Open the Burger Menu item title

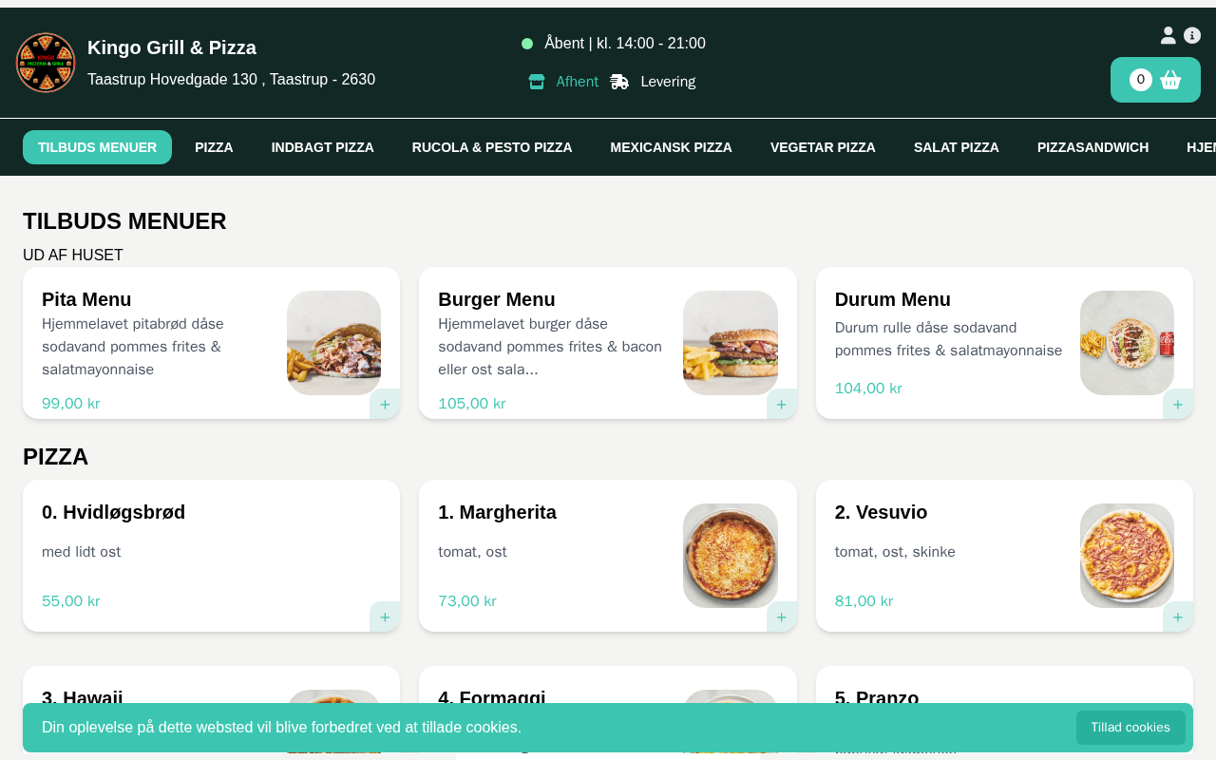497,299
